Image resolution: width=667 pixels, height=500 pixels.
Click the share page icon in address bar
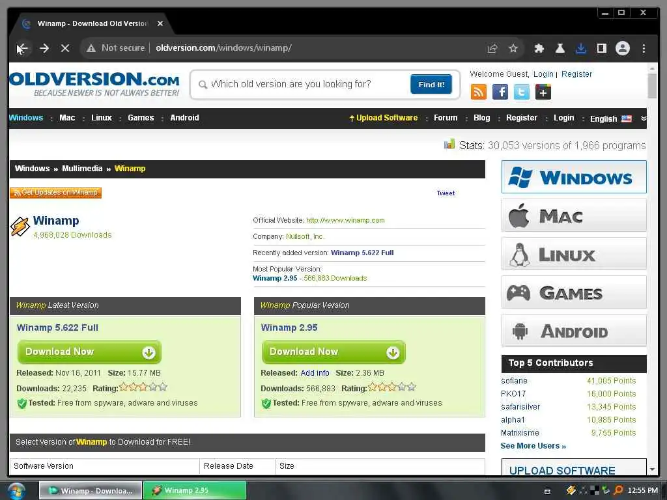[x=492, y=48]
